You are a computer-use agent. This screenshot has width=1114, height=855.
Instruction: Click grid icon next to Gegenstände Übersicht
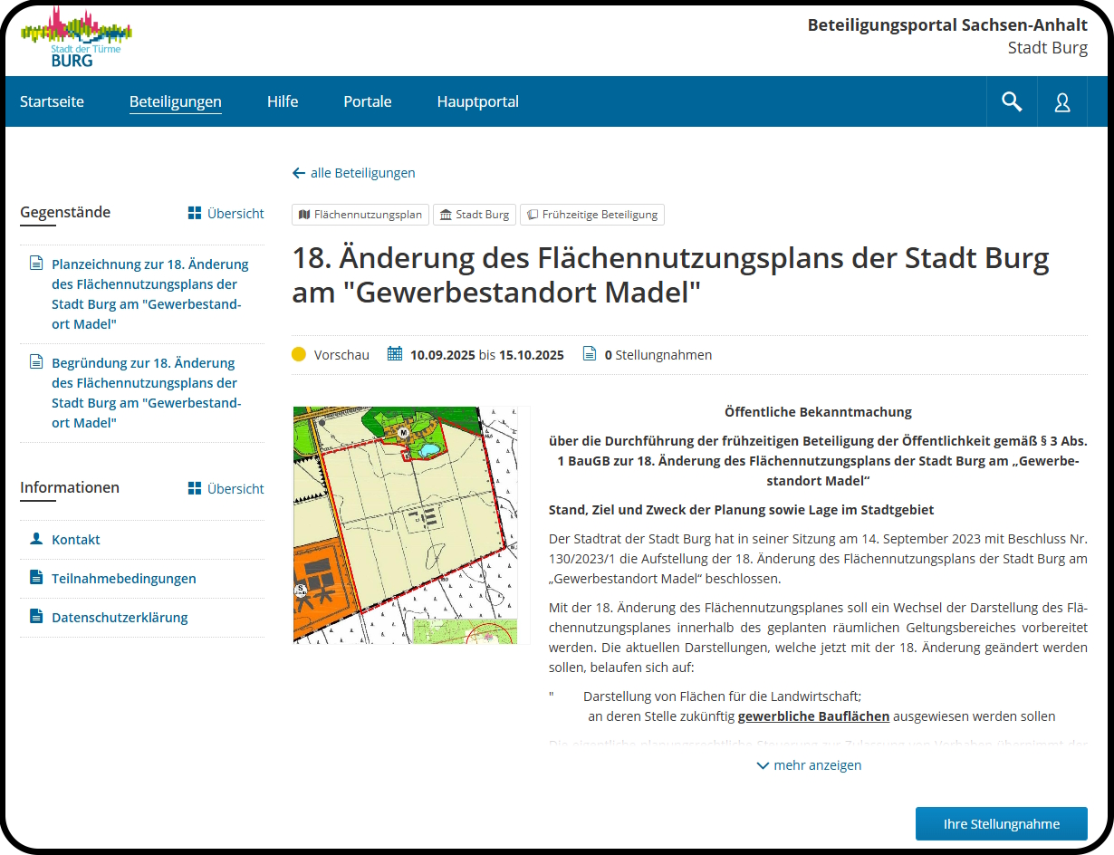[194, 214]
